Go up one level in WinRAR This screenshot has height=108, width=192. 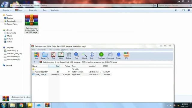coord(34,62)
